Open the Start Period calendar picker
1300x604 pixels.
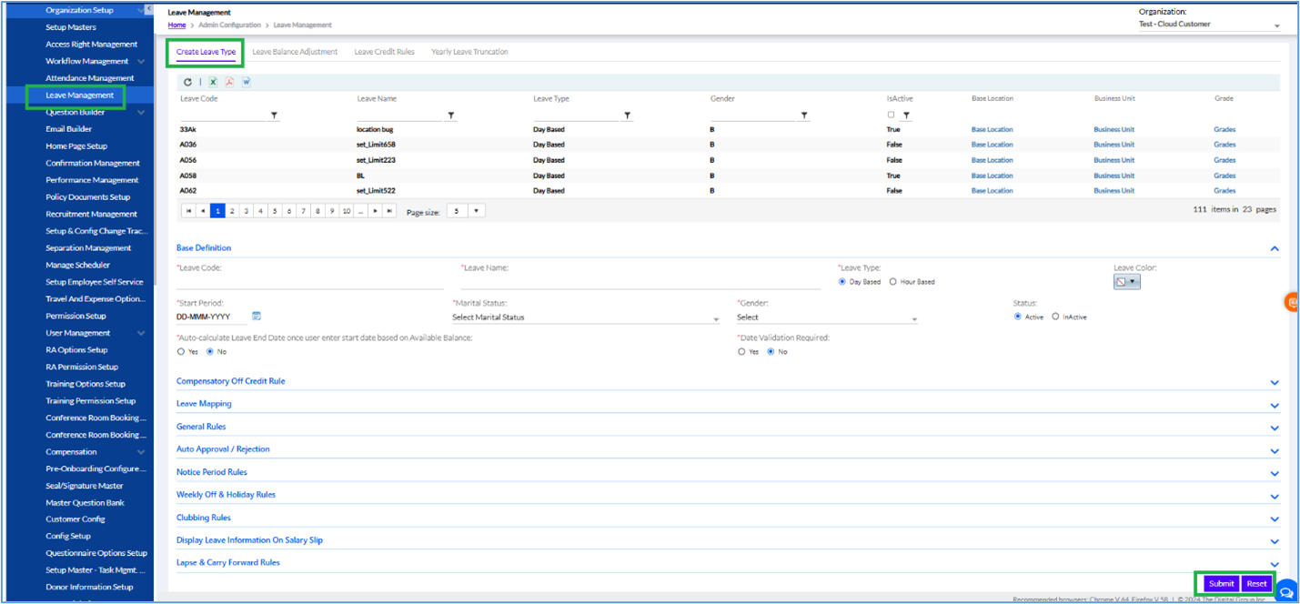pyautogui.click(x=257, y=317)
